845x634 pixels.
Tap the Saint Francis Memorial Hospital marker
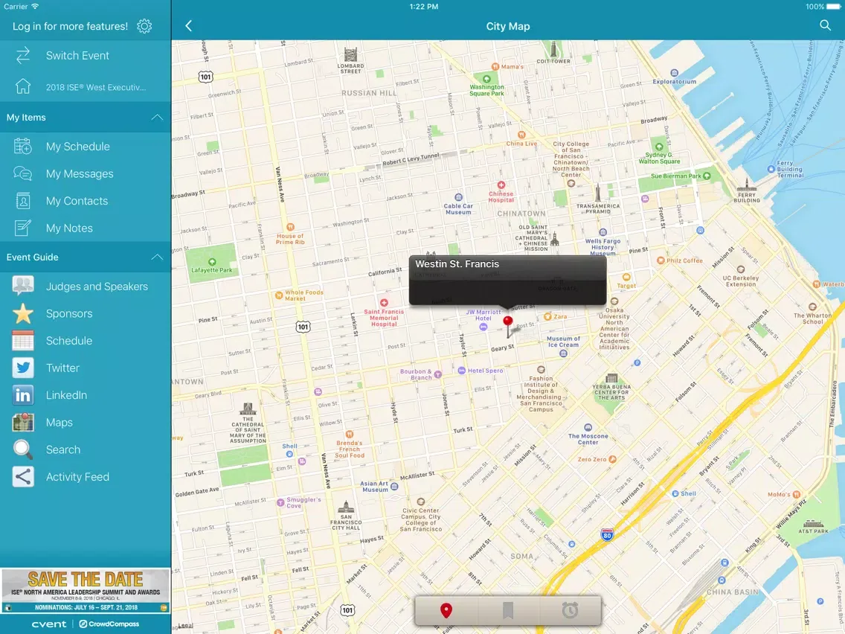pos(385,303)
